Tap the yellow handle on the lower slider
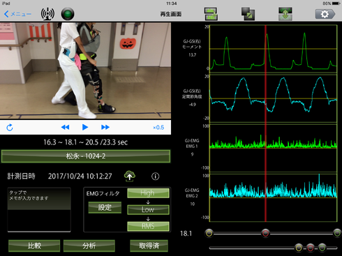 [299, 248]
